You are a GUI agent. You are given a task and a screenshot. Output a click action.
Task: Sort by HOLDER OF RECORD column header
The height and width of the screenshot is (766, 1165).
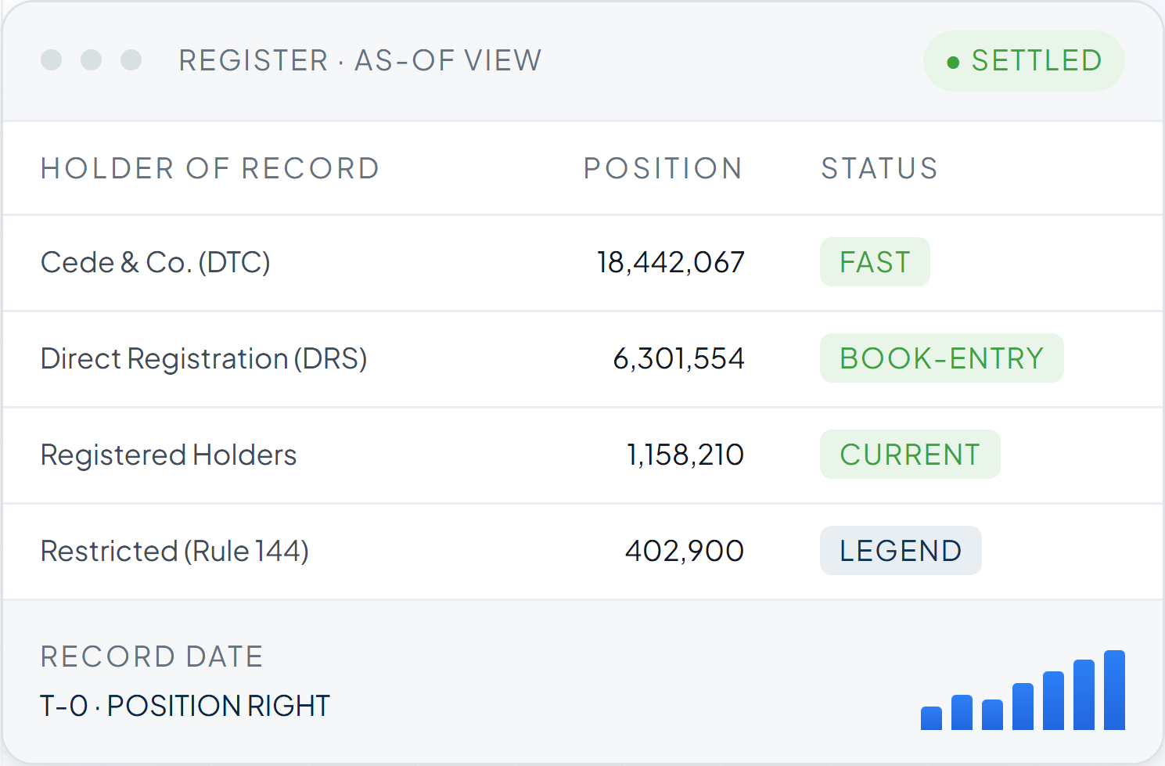click(210, 169)
